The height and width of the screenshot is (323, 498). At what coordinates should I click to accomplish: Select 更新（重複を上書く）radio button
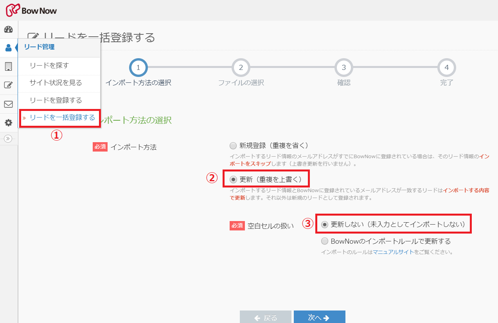point(233,179)
